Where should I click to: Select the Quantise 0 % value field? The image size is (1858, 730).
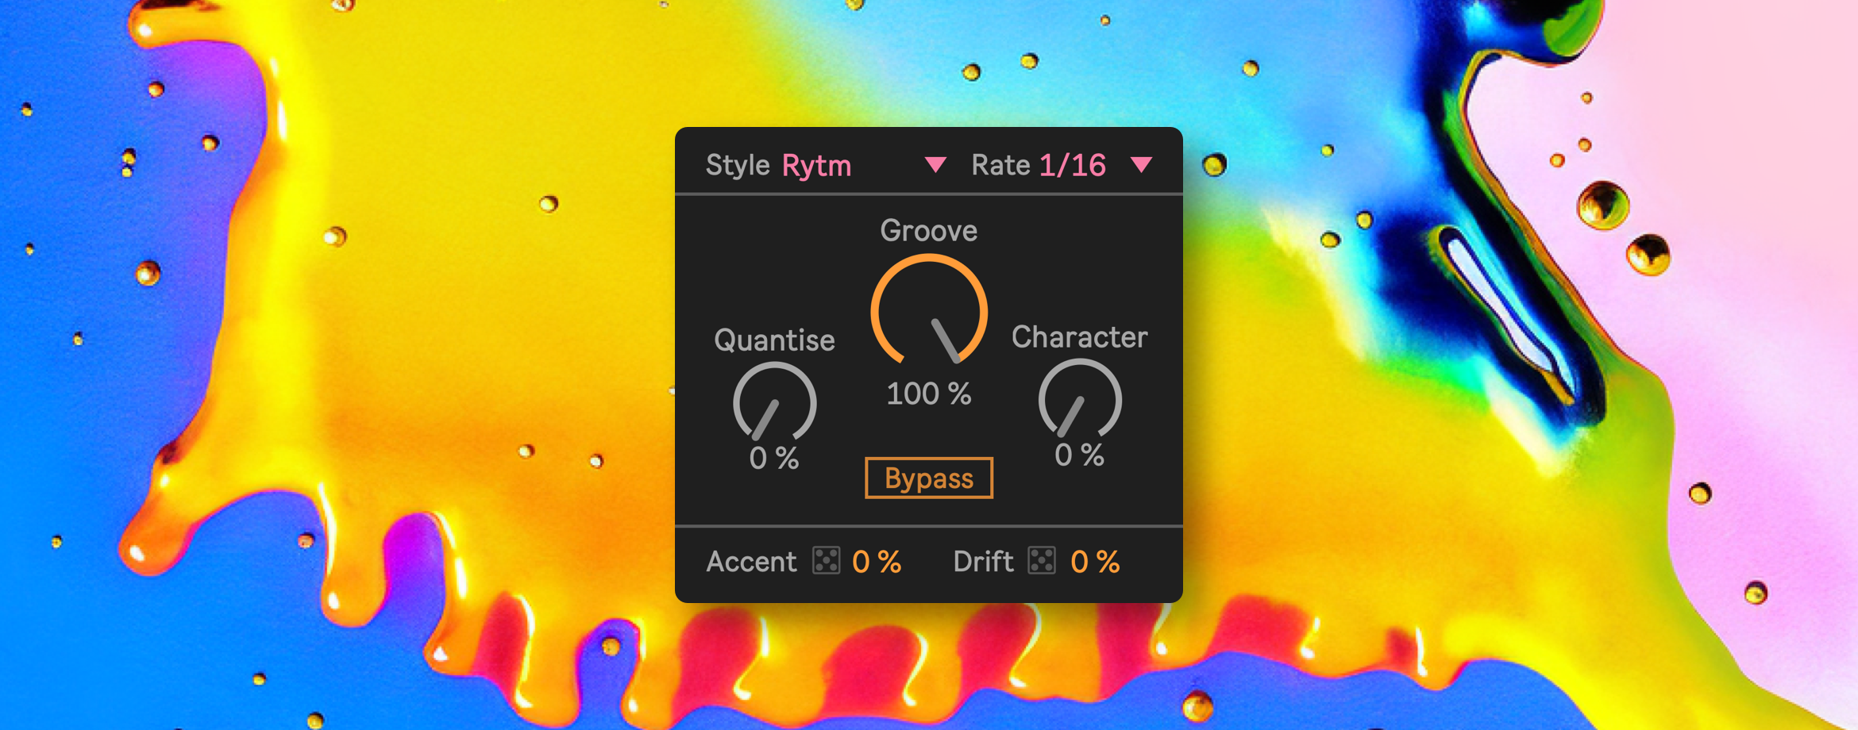click(x=774, y=459)
